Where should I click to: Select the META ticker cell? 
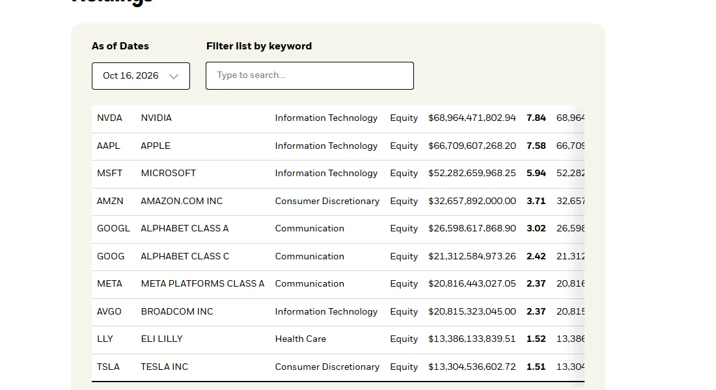pyautogui.click(x=109, y=283)
